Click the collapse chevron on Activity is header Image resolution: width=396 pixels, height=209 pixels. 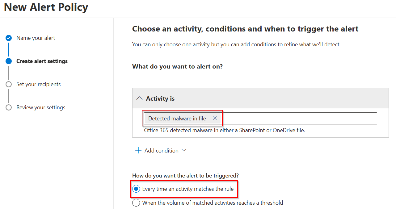pyautogui.click(x=139, y=98)
